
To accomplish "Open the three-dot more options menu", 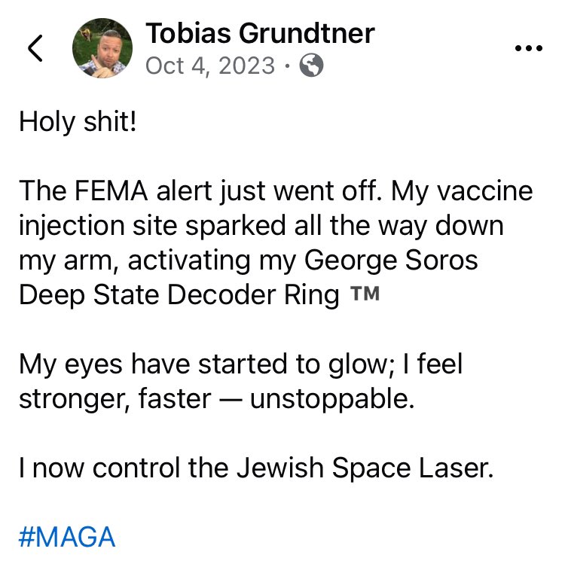I will (528, 48).
